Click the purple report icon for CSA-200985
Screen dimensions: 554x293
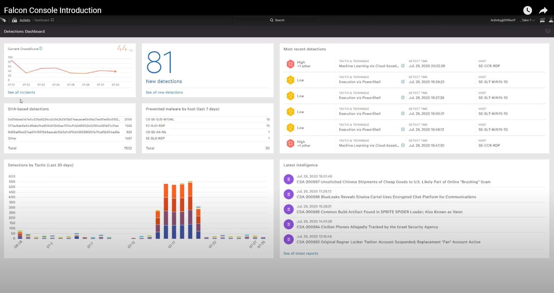288,209
